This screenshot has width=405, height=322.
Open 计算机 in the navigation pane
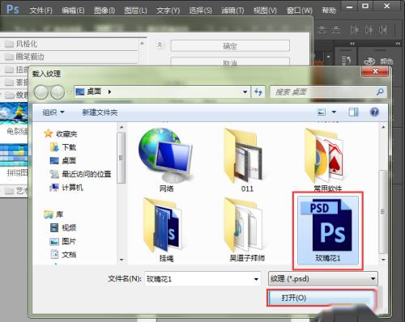pyautogui.click(x=66, y=187)
